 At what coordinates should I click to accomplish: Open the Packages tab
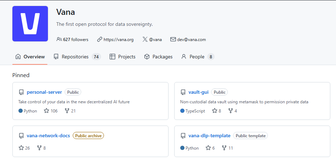pos(158,57)
